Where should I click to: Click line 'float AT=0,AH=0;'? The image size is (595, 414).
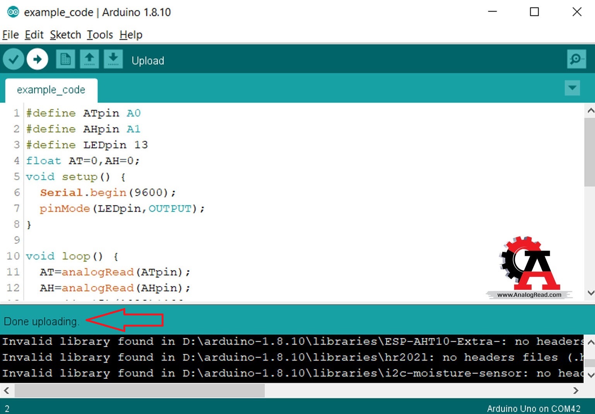pos(83,160)
